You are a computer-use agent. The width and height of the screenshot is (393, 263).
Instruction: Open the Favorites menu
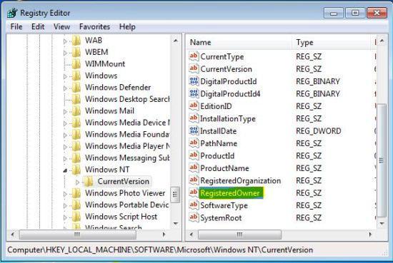[x=94, y=26]
